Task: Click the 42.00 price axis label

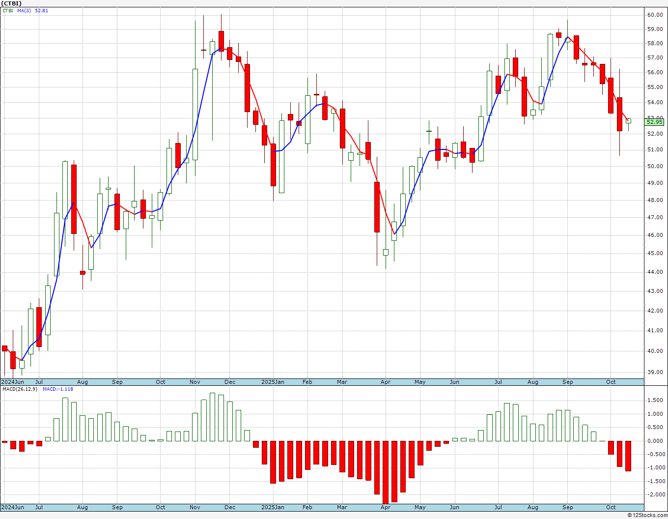Action: 655,311
